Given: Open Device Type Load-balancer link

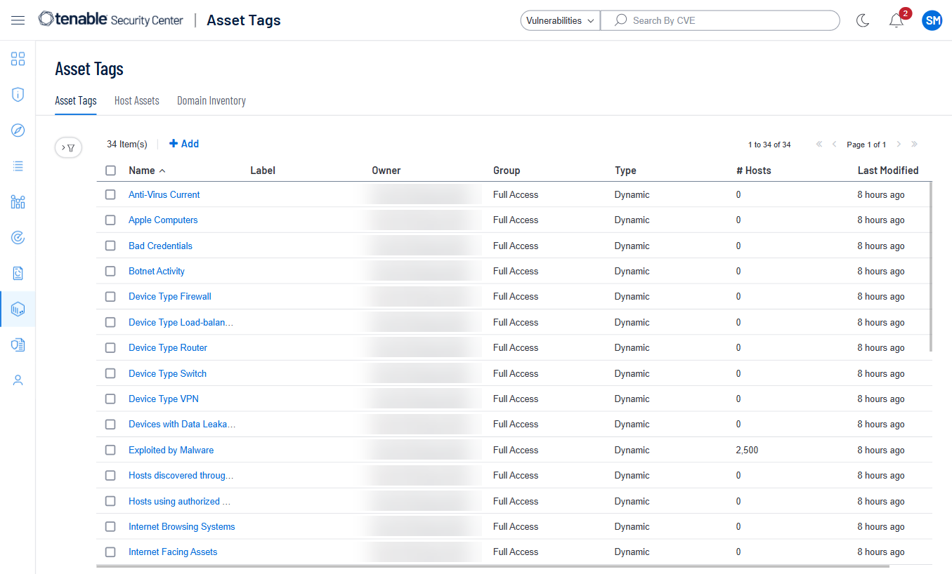Looking at the screenshot, I should (181, 322).
